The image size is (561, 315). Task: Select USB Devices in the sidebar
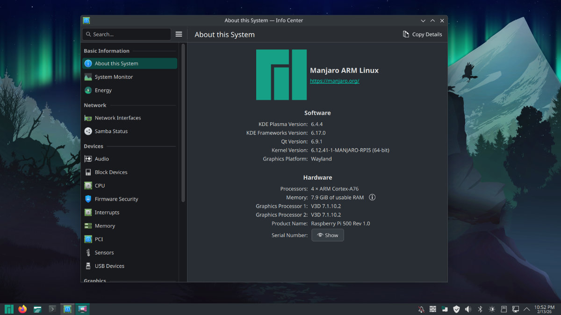pyautogui.click(x=129, y=266)
